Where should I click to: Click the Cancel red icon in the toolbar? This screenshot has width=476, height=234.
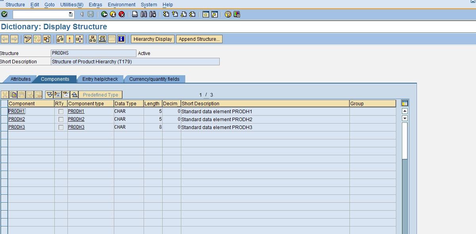(123, 14)
